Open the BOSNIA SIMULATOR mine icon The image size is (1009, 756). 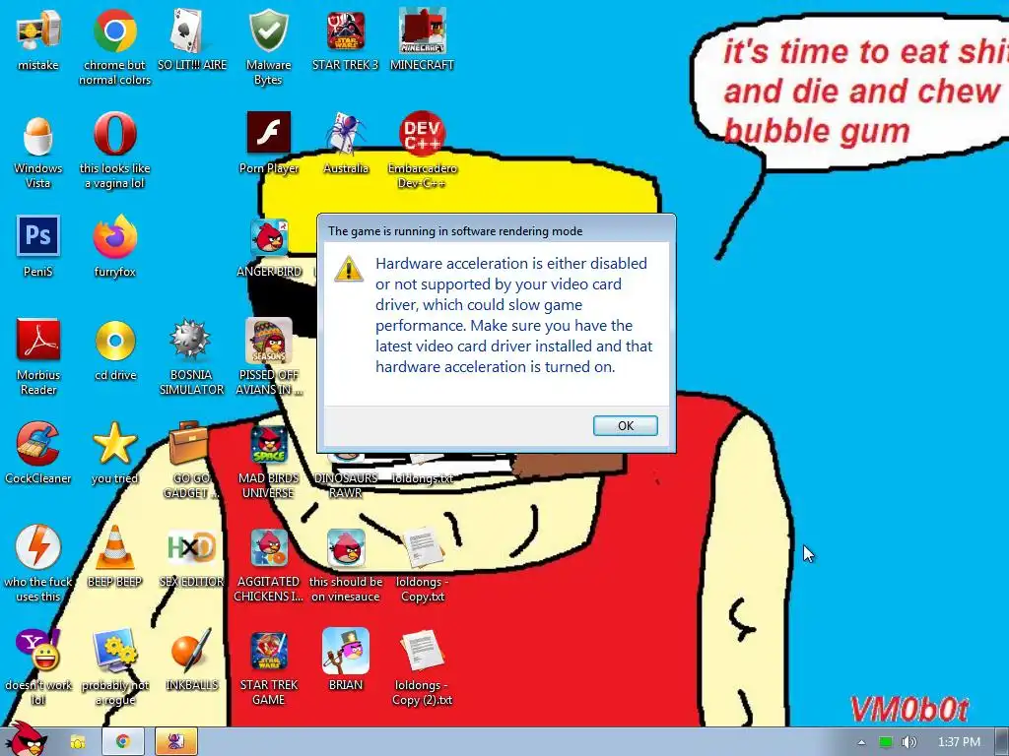click(x=191, y=340)
